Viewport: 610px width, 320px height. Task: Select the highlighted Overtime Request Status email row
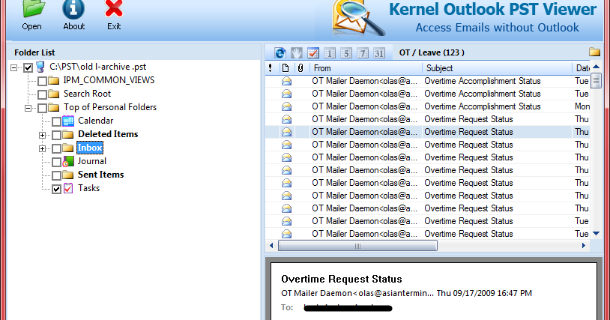pyautogui.click(x=428, y=132)
